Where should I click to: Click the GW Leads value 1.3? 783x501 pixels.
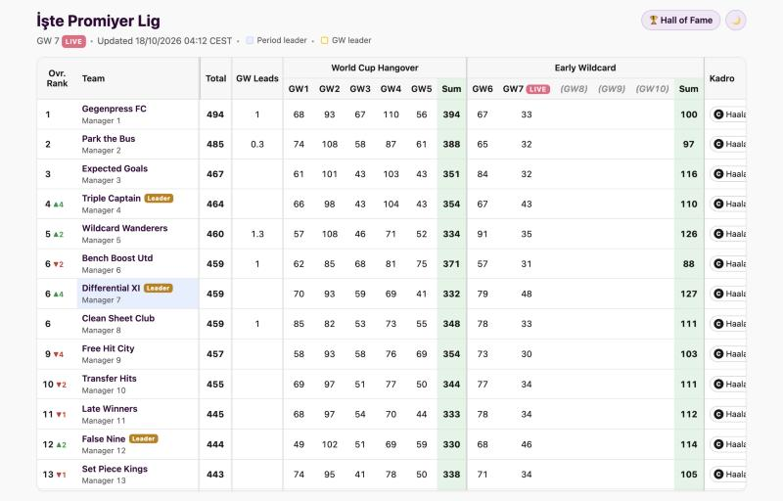[x=257, y=234]
